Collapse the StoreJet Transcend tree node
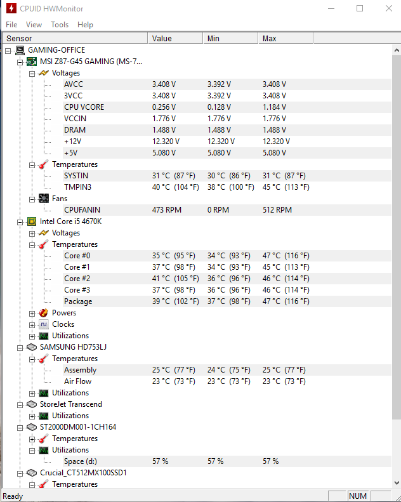401x502 pixels. 20,405
